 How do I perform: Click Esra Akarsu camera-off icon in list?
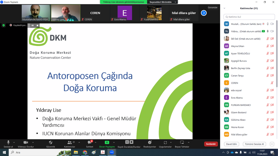tap(272, 97)
